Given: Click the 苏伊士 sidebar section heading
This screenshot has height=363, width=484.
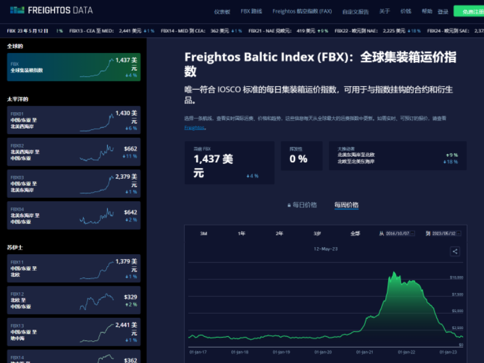Looking at the screenshot, I should coord(15,247).
